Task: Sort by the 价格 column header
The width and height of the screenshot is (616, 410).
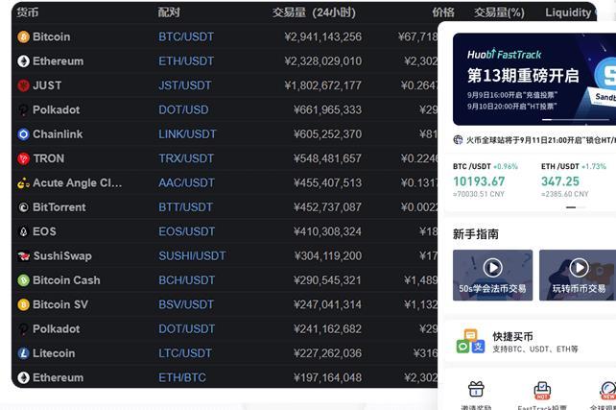Action: pos(443,12)
